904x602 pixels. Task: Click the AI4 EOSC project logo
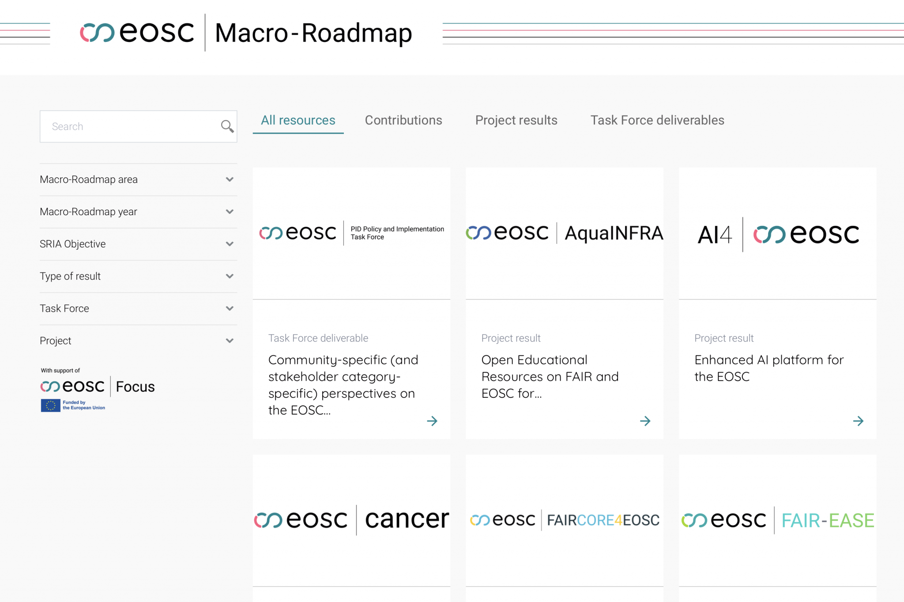pos(778,234)
